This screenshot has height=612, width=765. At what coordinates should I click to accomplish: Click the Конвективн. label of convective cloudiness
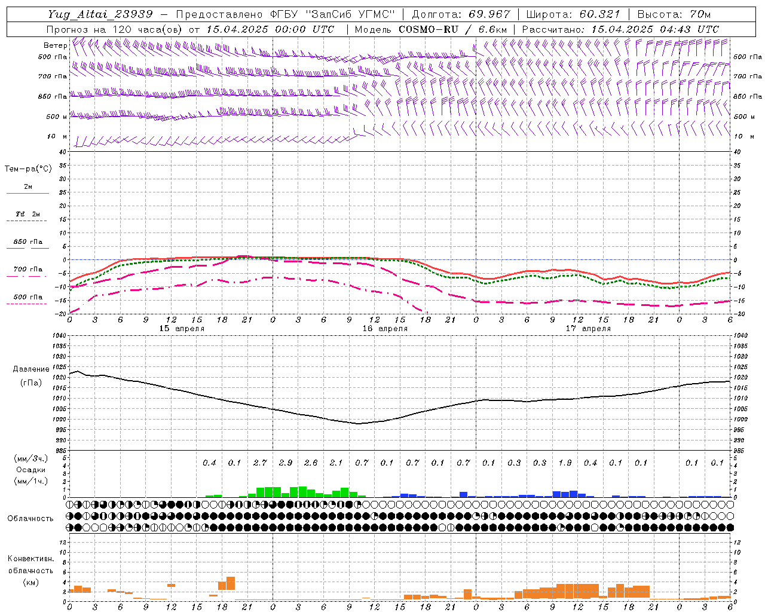(x=30, y=559)
